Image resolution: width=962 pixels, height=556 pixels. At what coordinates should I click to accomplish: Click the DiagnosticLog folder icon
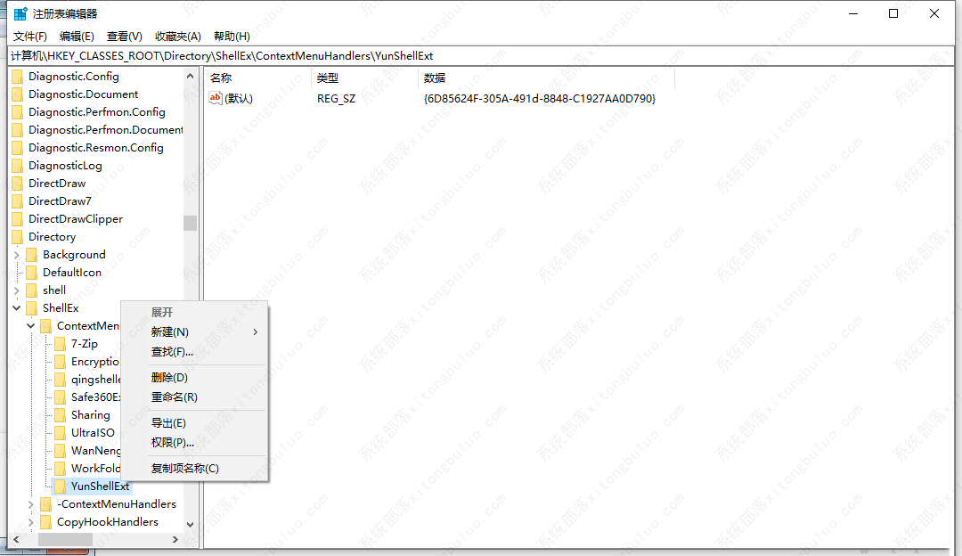(x=17, y=166)
